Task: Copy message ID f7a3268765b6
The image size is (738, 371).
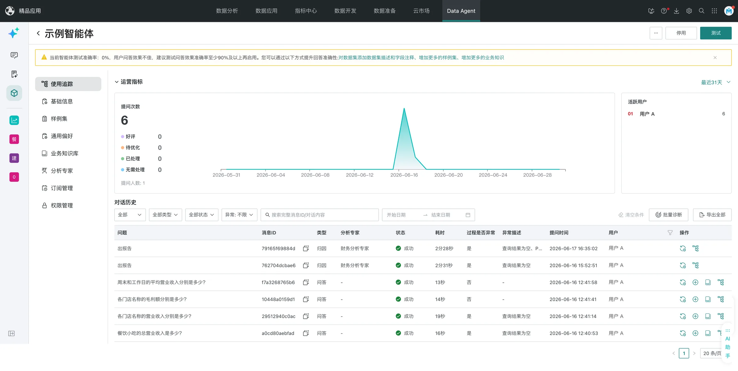Action: coord(306,282)
